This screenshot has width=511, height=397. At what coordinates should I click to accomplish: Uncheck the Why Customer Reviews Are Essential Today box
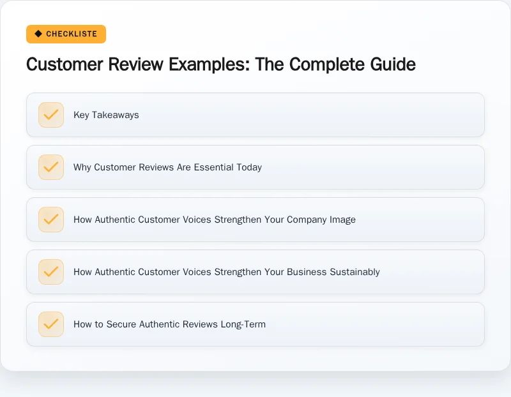[x=51, y=167]
